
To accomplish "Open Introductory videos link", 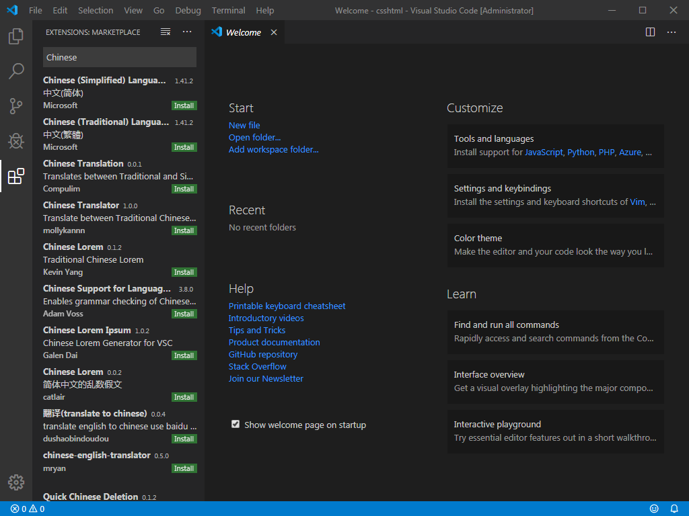I will [266, 318].
